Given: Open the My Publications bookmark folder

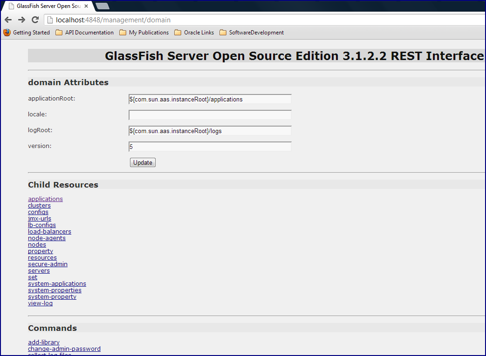Looking at the screenshot, I should 144,33.
